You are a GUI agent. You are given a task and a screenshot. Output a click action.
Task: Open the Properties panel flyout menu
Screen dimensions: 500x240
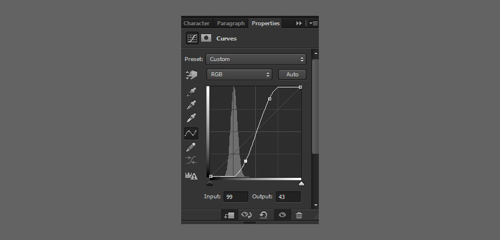314,23
